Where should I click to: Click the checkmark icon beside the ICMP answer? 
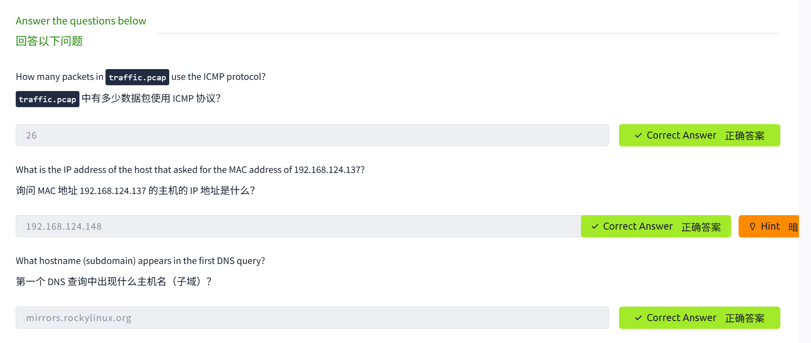(x=638, y=135)
